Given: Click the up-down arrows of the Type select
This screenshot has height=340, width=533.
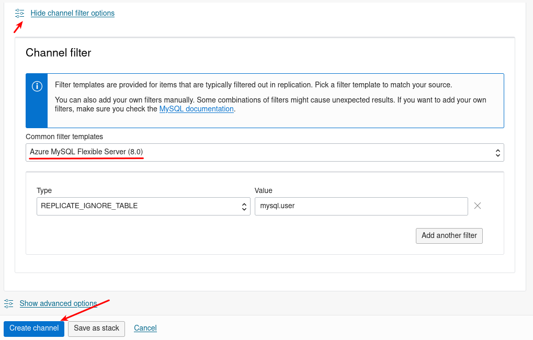Looking at the screenshot, I should pyautogui.click(x=245, y=206).
